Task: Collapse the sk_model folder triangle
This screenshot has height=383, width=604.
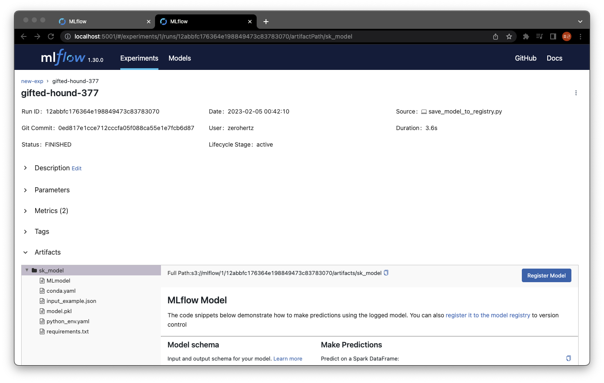Action: [27, 270]
